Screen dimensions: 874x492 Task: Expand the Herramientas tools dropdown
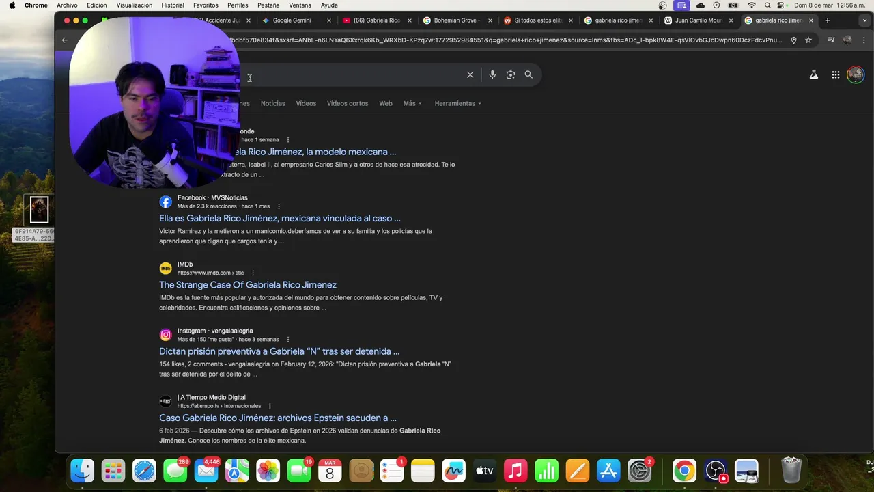(x=457, y=104)
